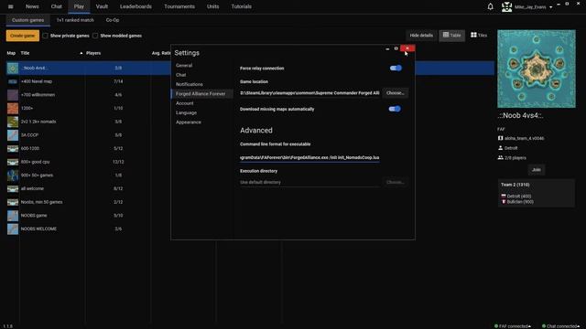The width and height of the screenshot is (586, 329).
Task: Click Join button for Noob 4vs4
Action: [x=537, y=170]
